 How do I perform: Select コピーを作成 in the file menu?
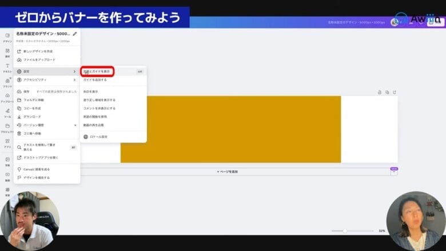click(47, 108)
